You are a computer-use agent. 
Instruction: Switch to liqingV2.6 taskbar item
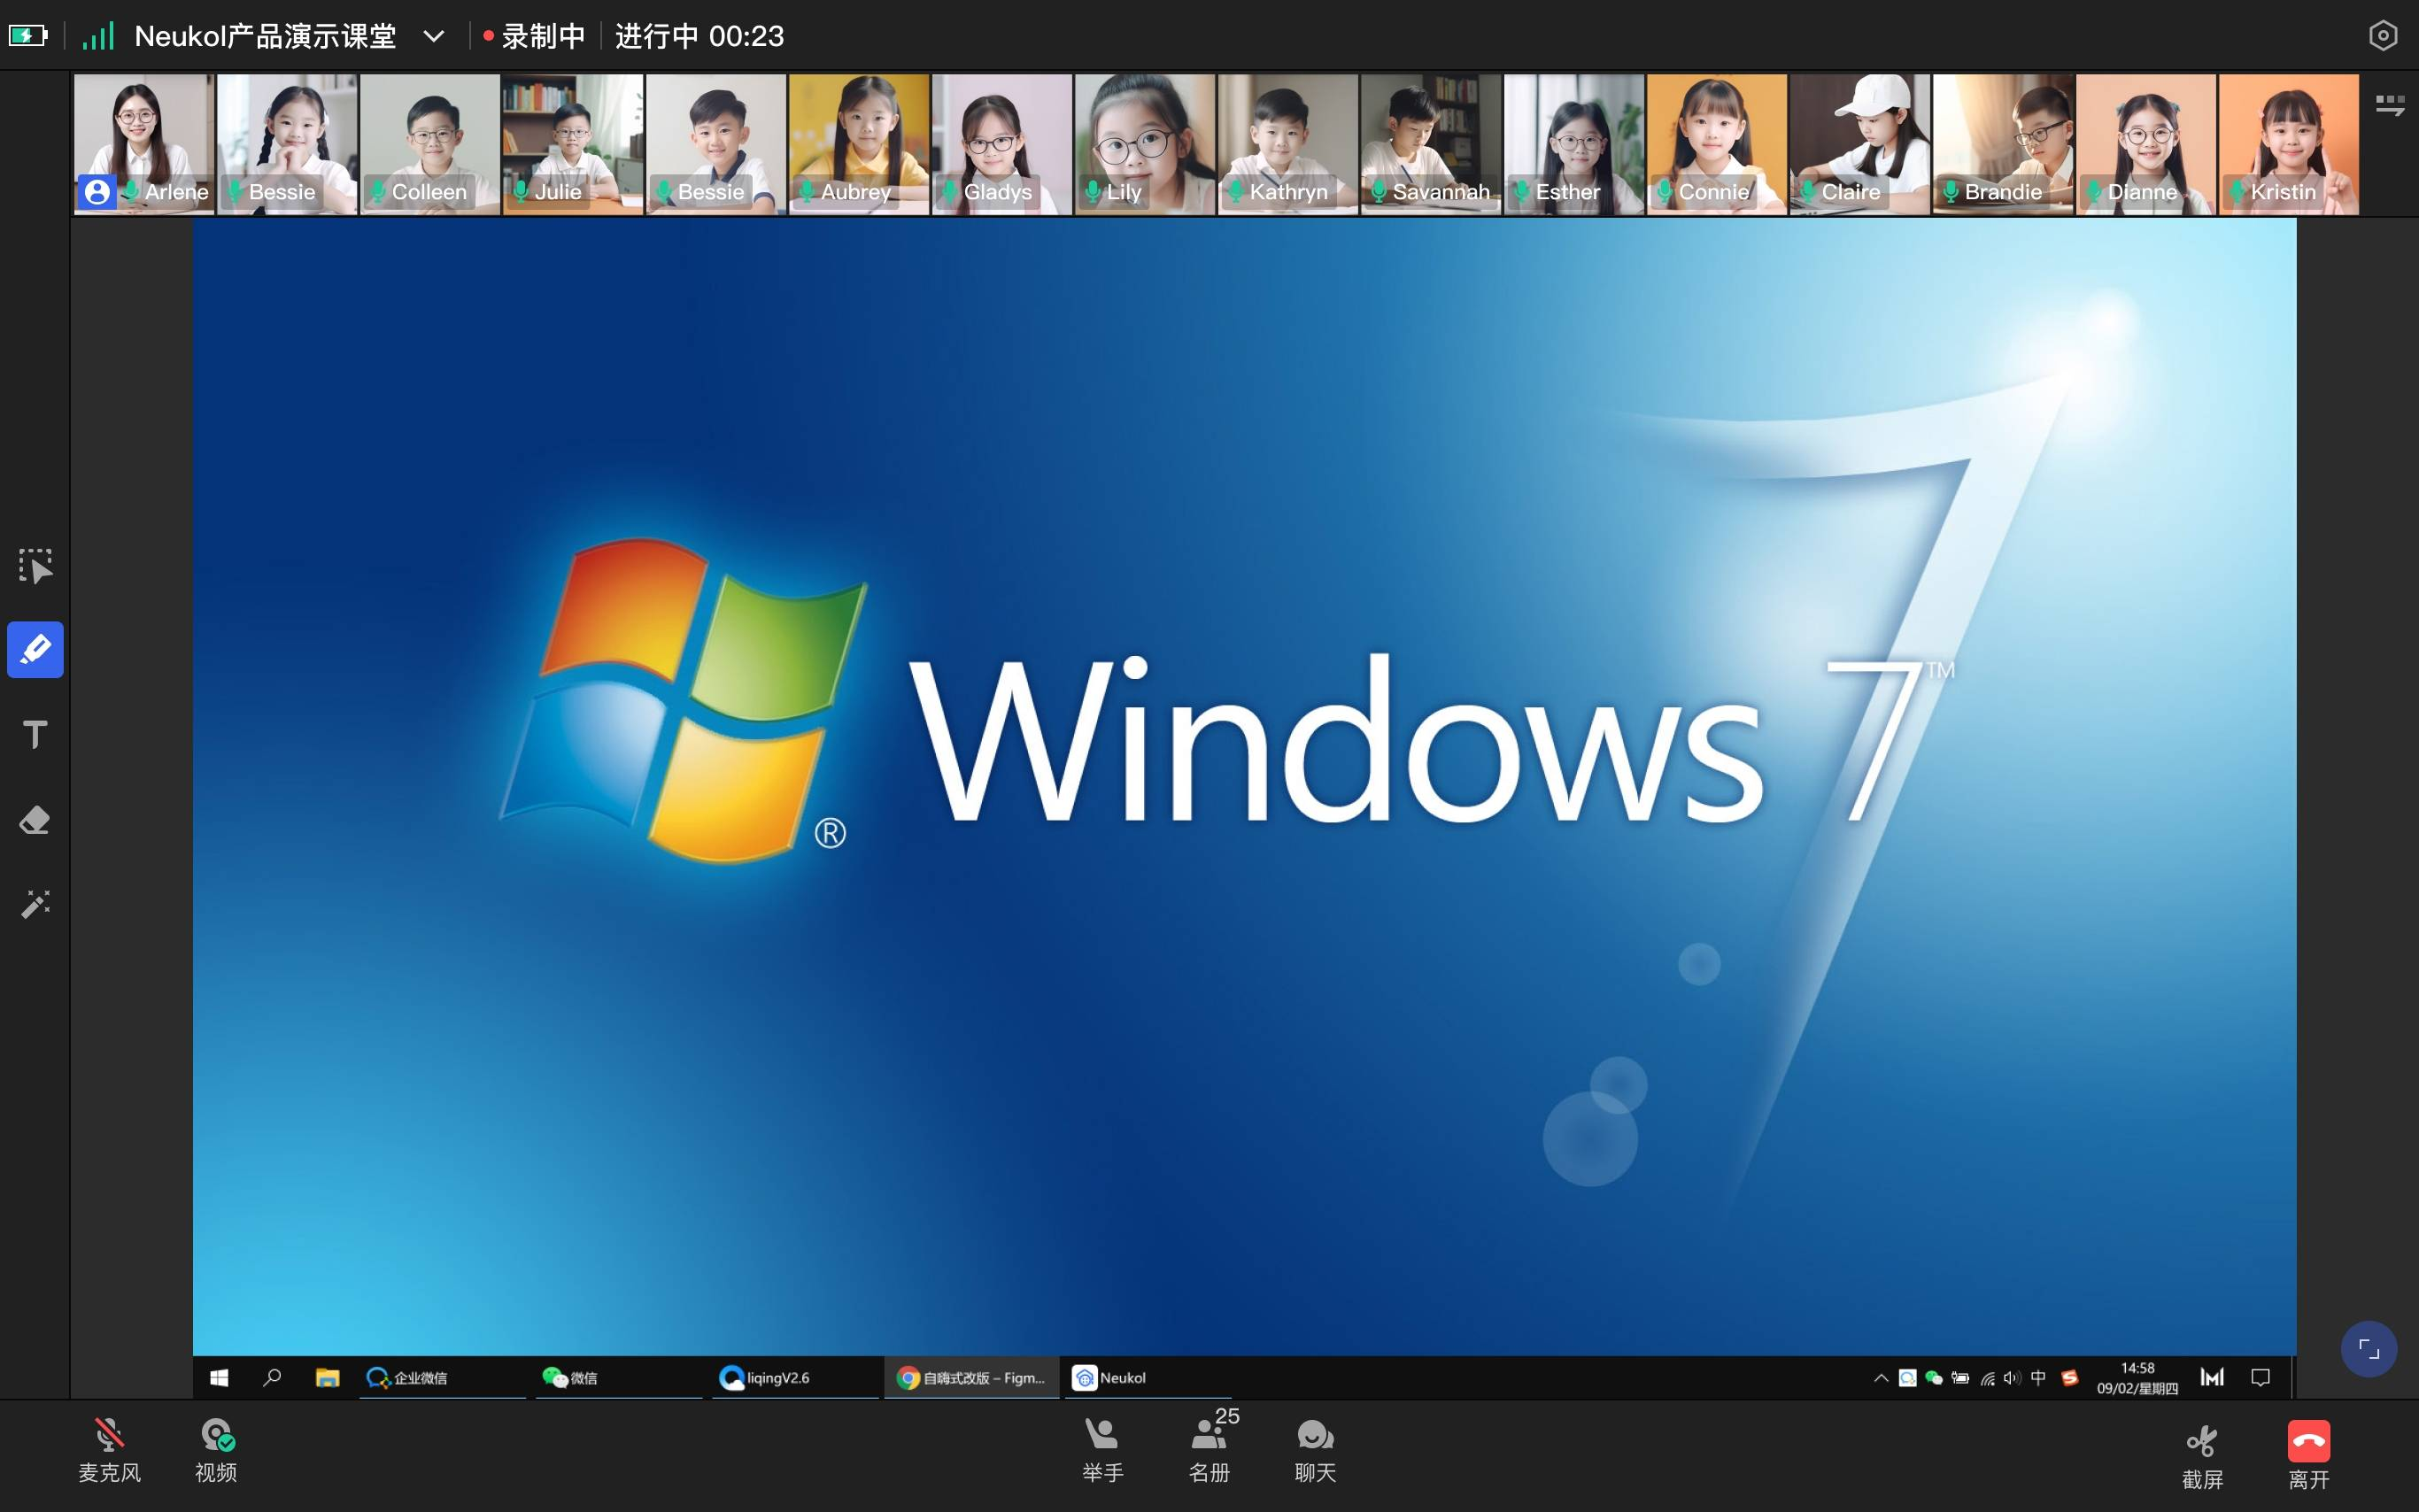click(795, 1377)
